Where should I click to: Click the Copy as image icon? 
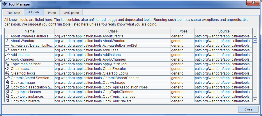[x=7, y=83]
